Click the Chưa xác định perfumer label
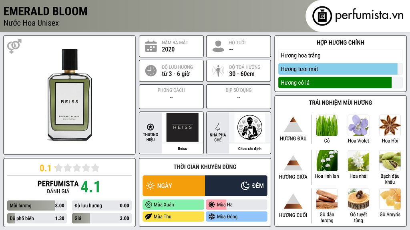 pos(250,149)
